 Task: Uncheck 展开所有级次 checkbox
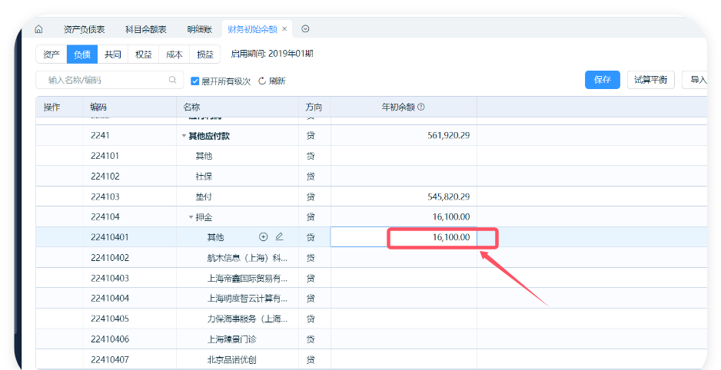coord(195,81)
